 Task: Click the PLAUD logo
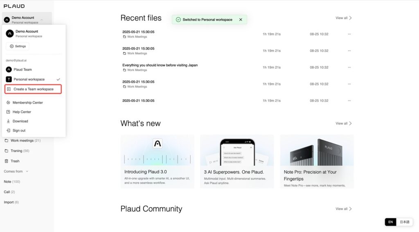tap(14, 6)
